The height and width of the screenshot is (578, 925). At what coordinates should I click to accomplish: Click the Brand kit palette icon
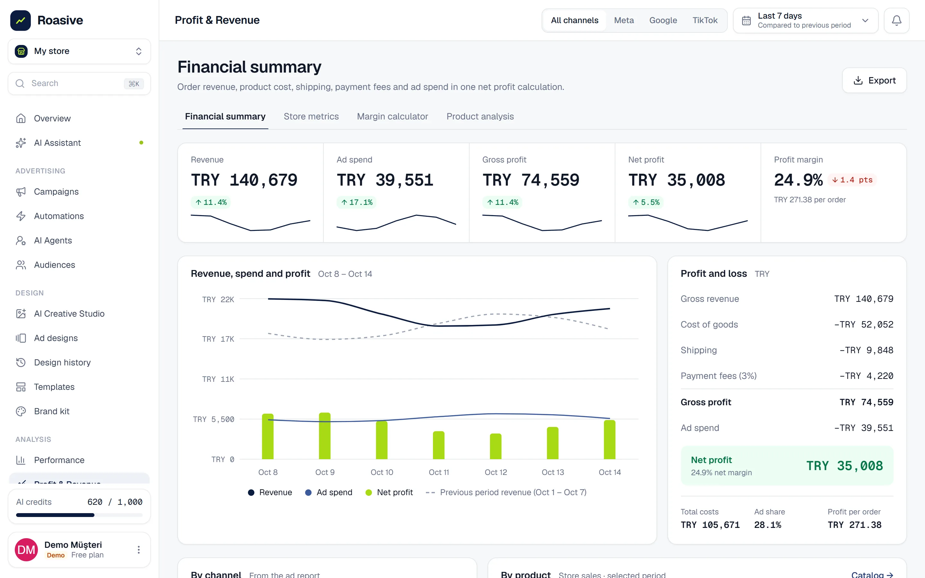[x=21, y=411]
